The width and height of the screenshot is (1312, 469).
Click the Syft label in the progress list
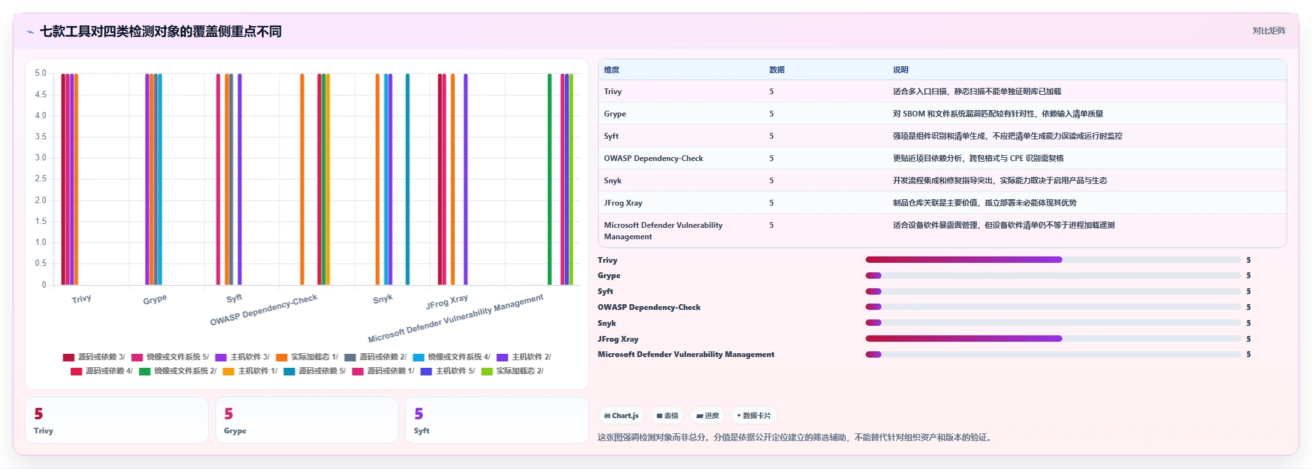[605, 291]
